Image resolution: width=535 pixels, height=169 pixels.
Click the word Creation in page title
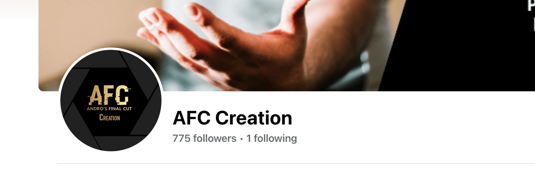(254, 118)
